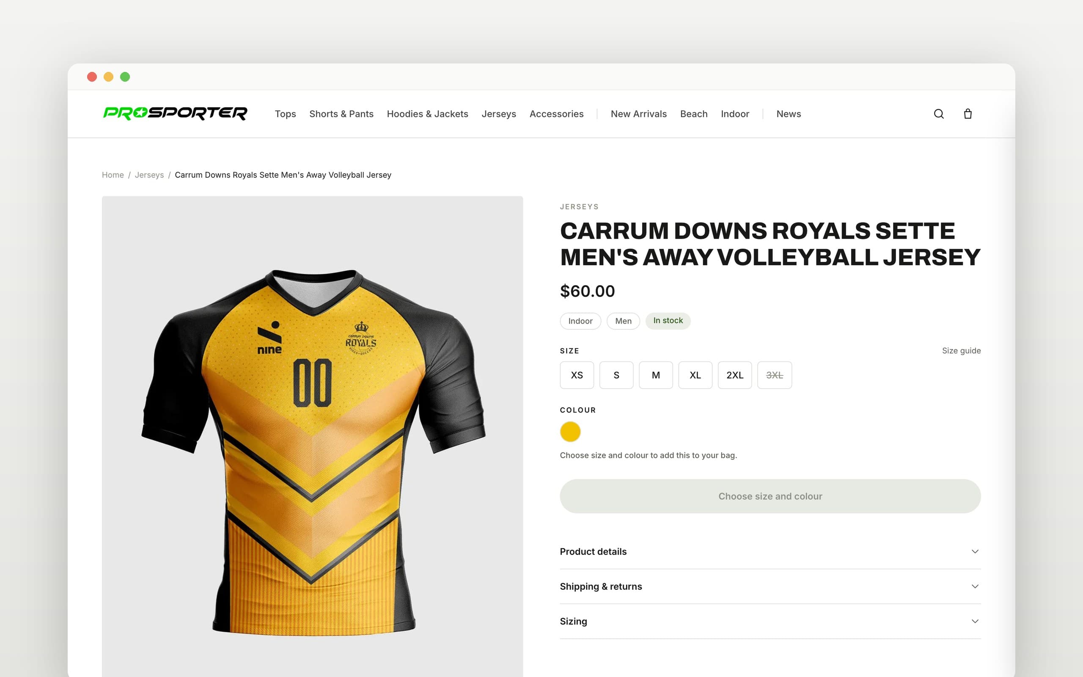
Task: Click the ProSporter logo
Action: pyautogui.click(x=175, y=113)
